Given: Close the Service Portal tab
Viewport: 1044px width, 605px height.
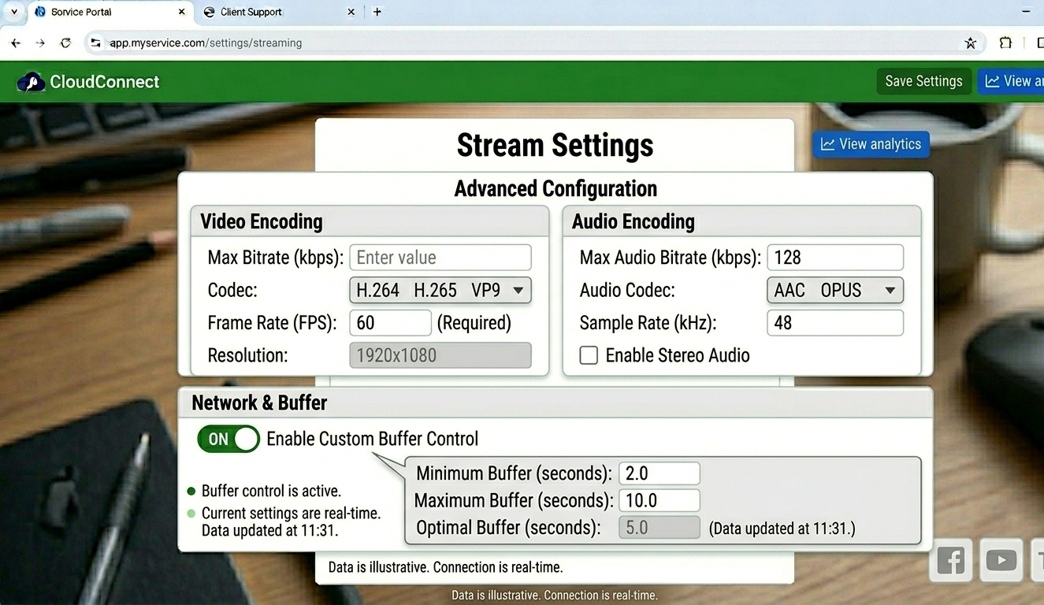Looking at the screenshot, I should tap(181, 12).
